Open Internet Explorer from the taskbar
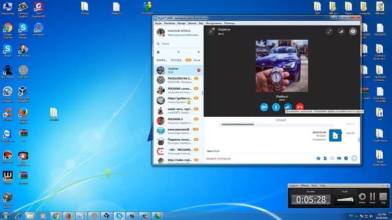 point(18,216)
